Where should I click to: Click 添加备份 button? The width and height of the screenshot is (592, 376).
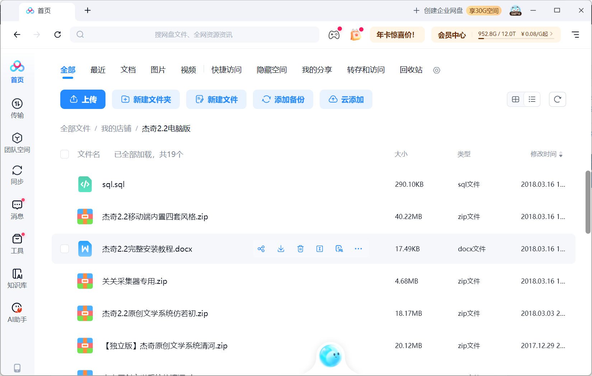coord(283,99)
